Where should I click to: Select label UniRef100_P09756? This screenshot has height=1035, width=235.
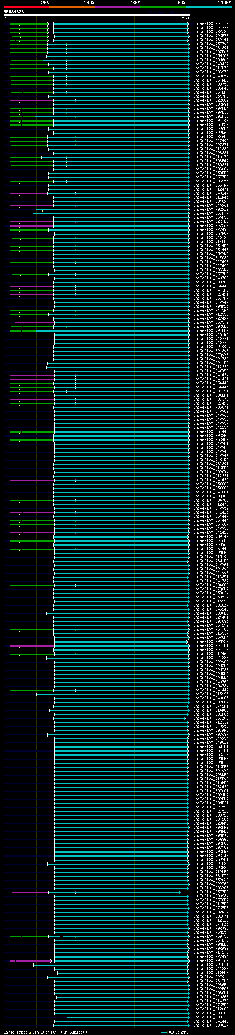(211, 84)
